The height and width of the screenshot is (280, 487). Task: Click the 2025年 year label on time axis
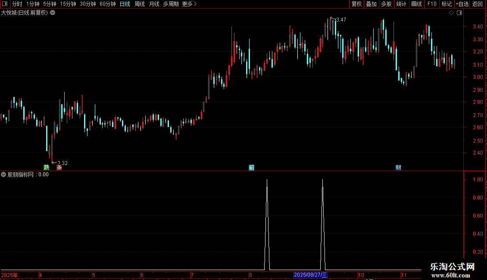[x=9, y=275]
